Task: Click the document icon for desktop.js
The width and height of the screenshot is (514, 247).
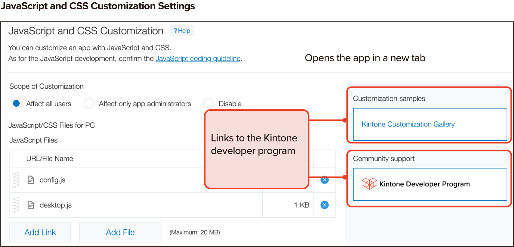Action: [x=31, y=205]
